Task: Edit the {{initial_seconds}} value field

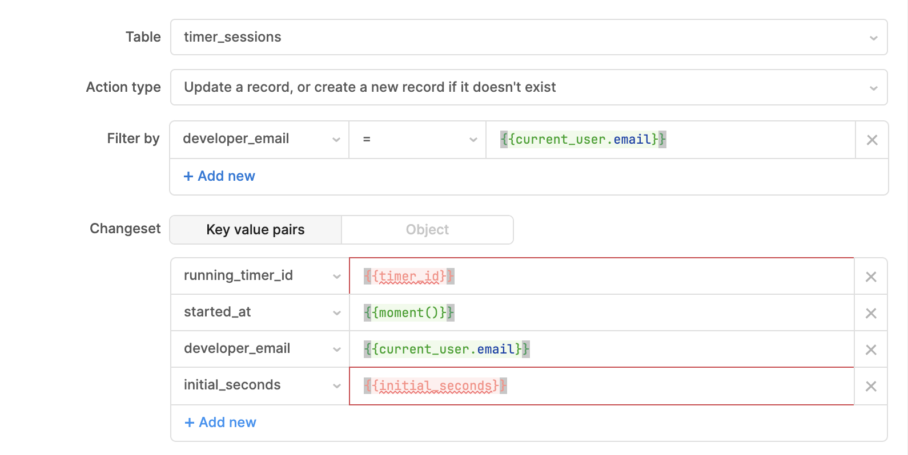Action: [601, 386]
